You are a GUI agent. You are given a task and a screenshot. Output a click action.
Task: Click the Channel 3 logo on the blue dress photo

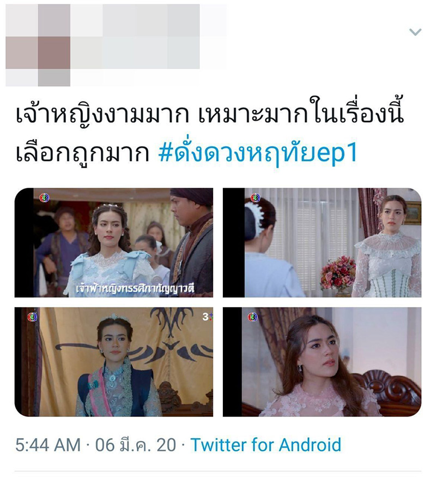tap(44, 198)
